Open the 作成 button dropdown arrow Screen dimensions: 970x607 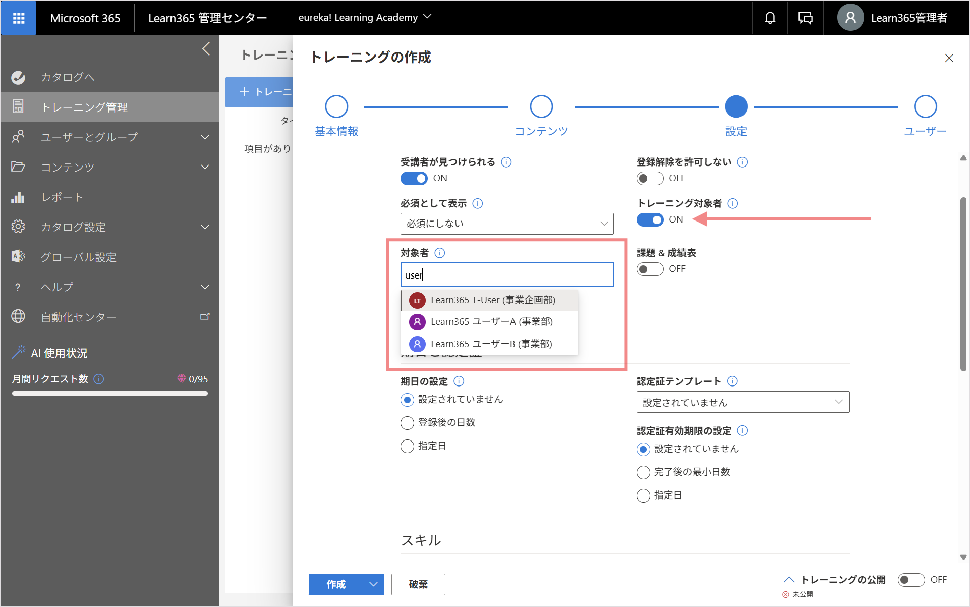pos(374,584)
